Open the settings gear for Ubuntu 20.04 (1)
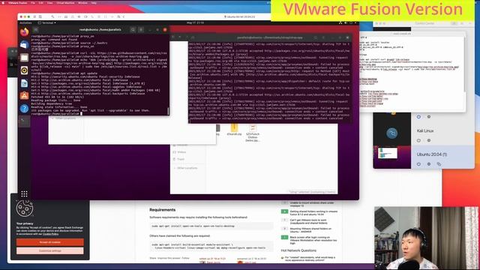 click(x=429, y=164)
